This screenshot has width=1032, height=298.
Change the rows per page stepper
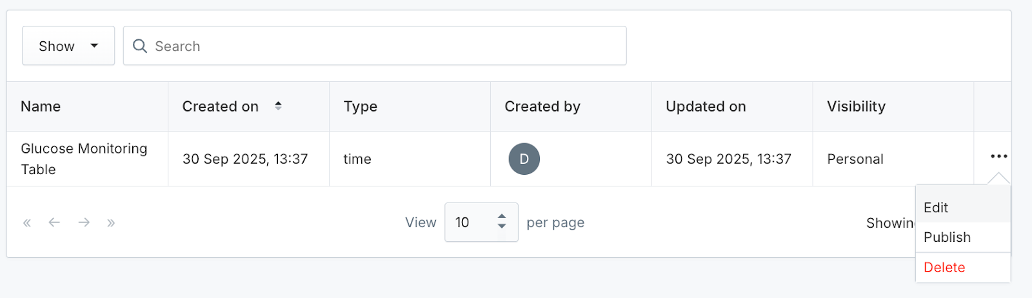click(x=501, y=222)
